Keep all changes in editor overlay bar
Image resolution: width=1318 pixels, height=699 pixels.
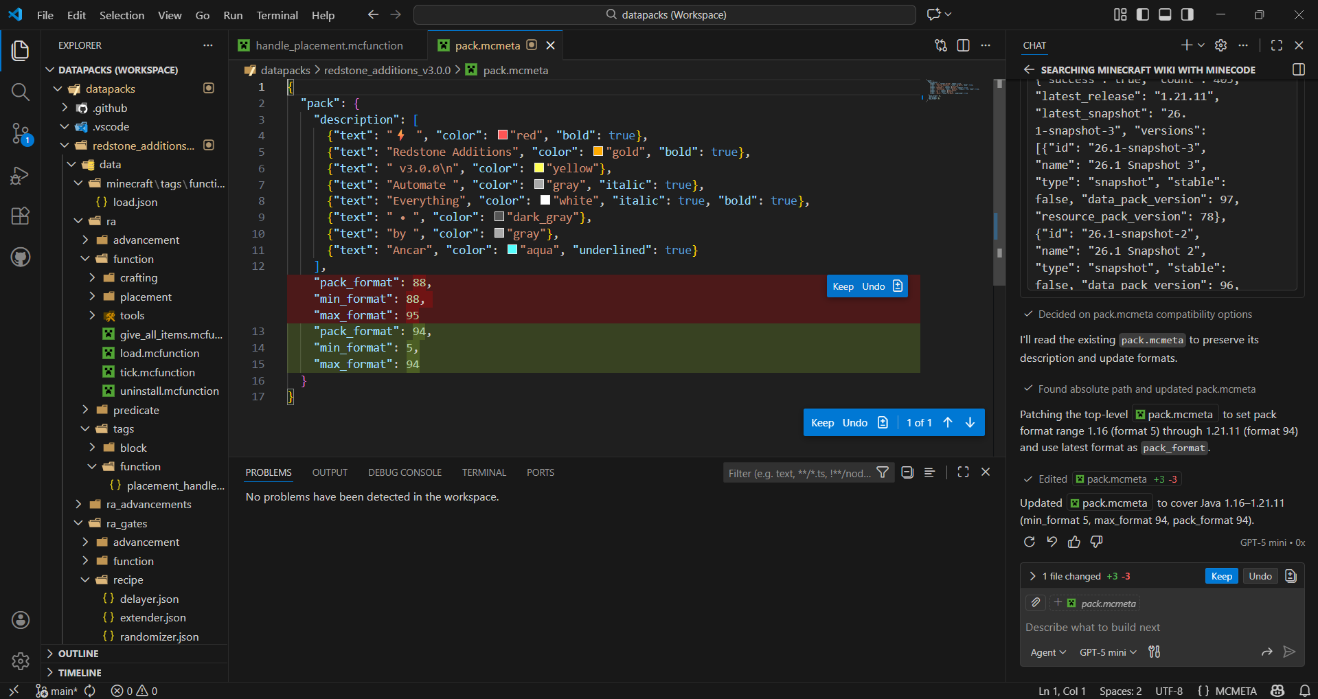tap(822, 422)
